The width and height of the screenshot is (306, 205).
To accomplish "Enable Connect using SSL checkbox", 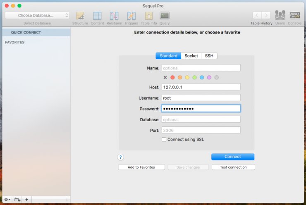I will click(x=164, y=139).
